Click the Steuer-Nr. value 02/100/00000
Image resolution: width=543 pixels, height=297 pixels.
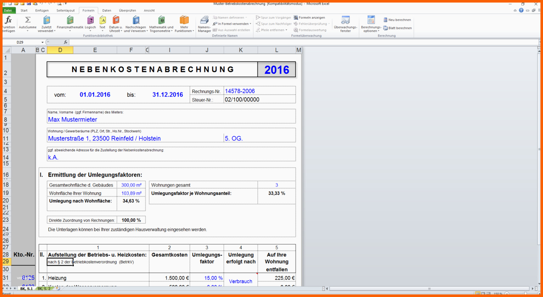[x=242, y=100]
